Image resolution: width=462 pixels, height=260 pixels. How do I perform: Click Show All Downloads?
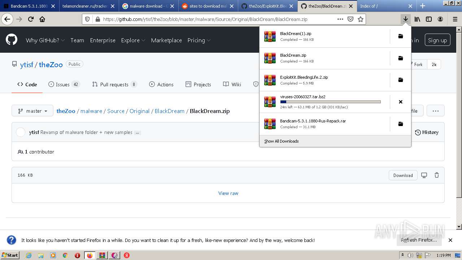[282, 141]
